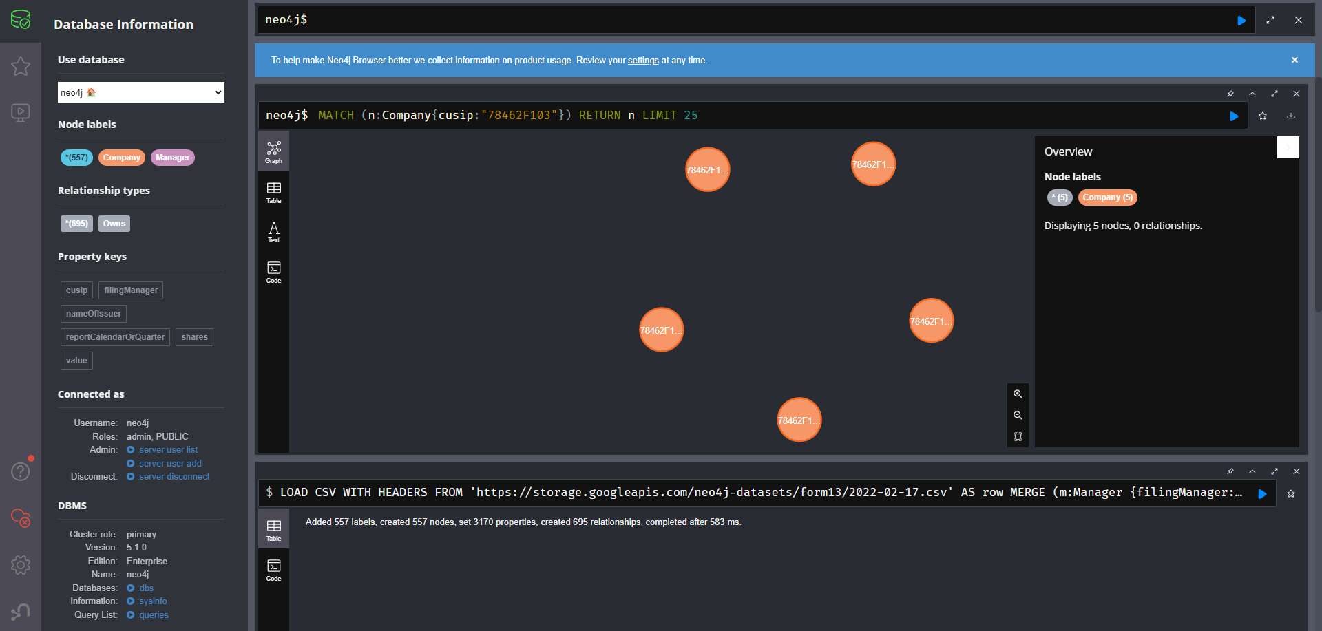
Task: Fit the graph to screen
Action: click(x=1018, y=437)
